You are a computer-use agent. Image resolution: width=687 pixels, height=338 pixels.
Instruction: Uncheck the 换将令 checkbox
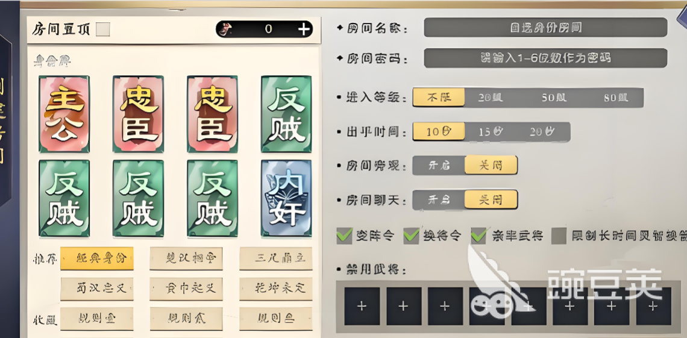click(x=412, y=236)
